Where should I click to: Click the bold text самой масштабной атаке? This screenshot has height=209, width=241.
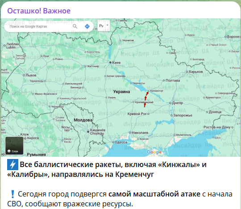154,194
